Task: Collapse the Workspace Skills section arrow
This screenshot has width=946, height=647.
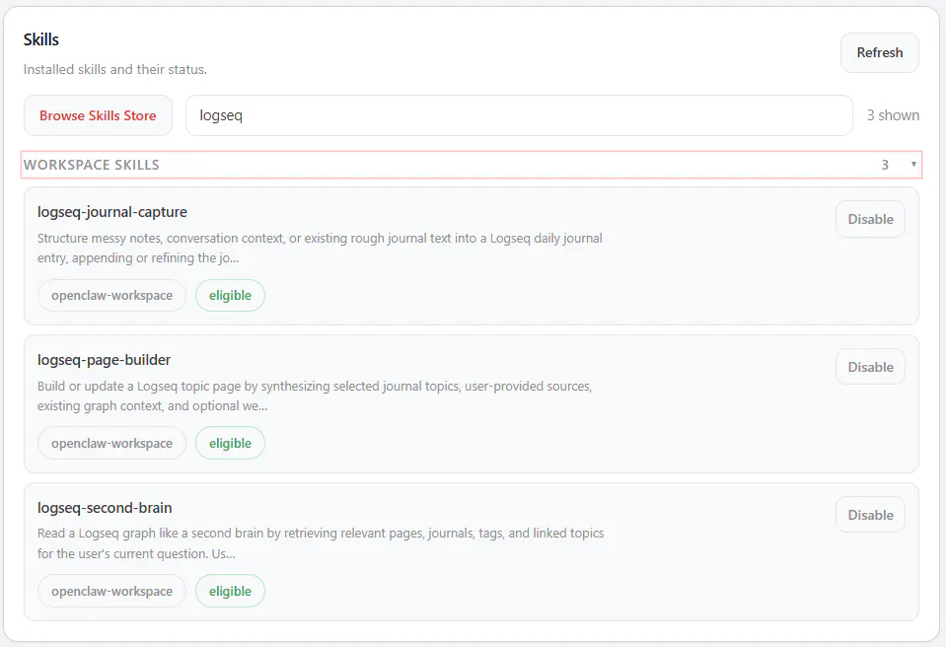Action: coord(913,165)
